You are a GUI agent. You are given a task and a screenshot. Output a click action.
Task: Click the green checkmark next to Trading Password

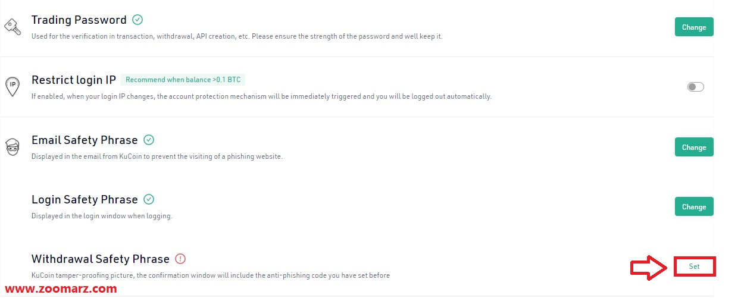[137, 20]
